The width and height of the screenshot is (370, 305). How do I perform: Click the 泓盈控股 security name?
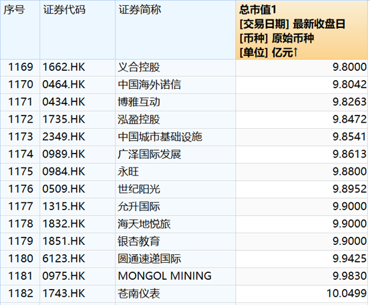click(x=139, y=119)
